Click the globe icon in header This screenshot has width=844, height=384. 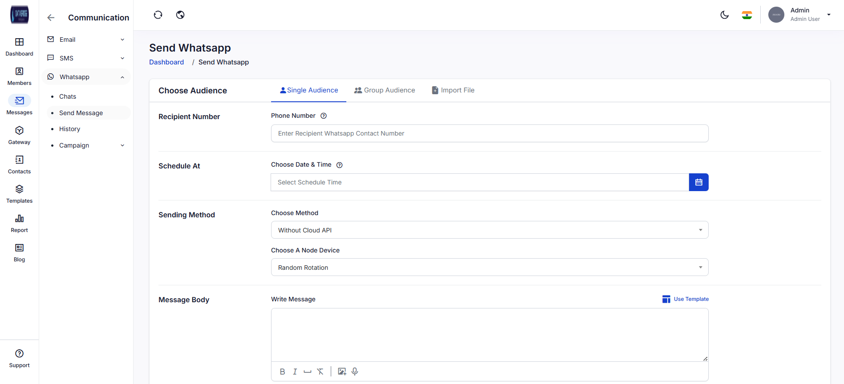[180, 15]
